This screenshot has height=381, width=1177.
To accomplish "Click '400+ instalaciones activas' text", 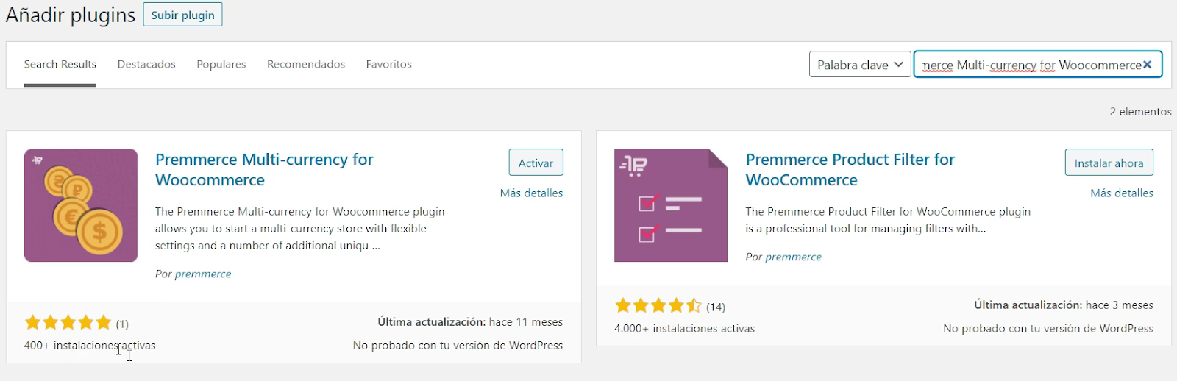I will 90,345.
